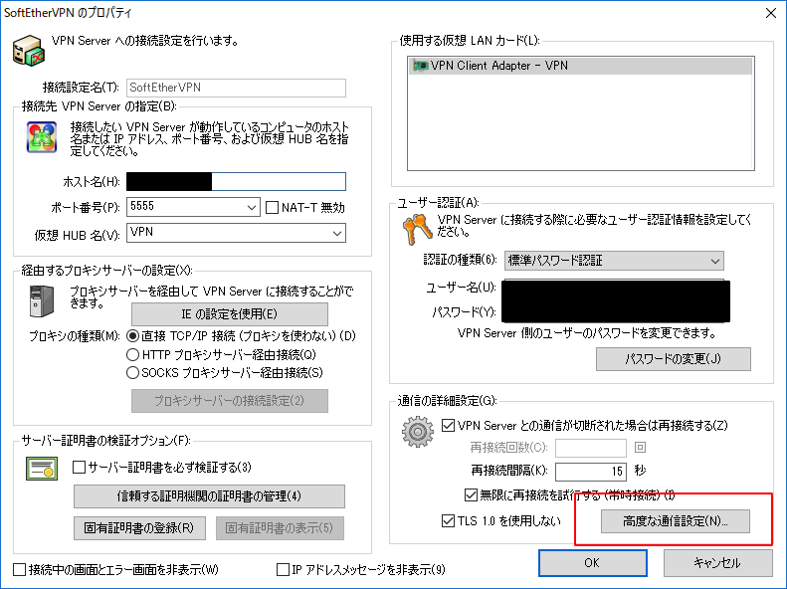Viewport: 787px width, 589px height.
Task: Toggle 接続中の画面とエラー画面を非表示 checkbox
Action: pos(19,569)
